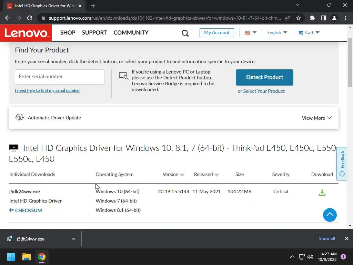Open the English language dropdown
The width and height of the screenshot is (353, 265).
point(277,33)
